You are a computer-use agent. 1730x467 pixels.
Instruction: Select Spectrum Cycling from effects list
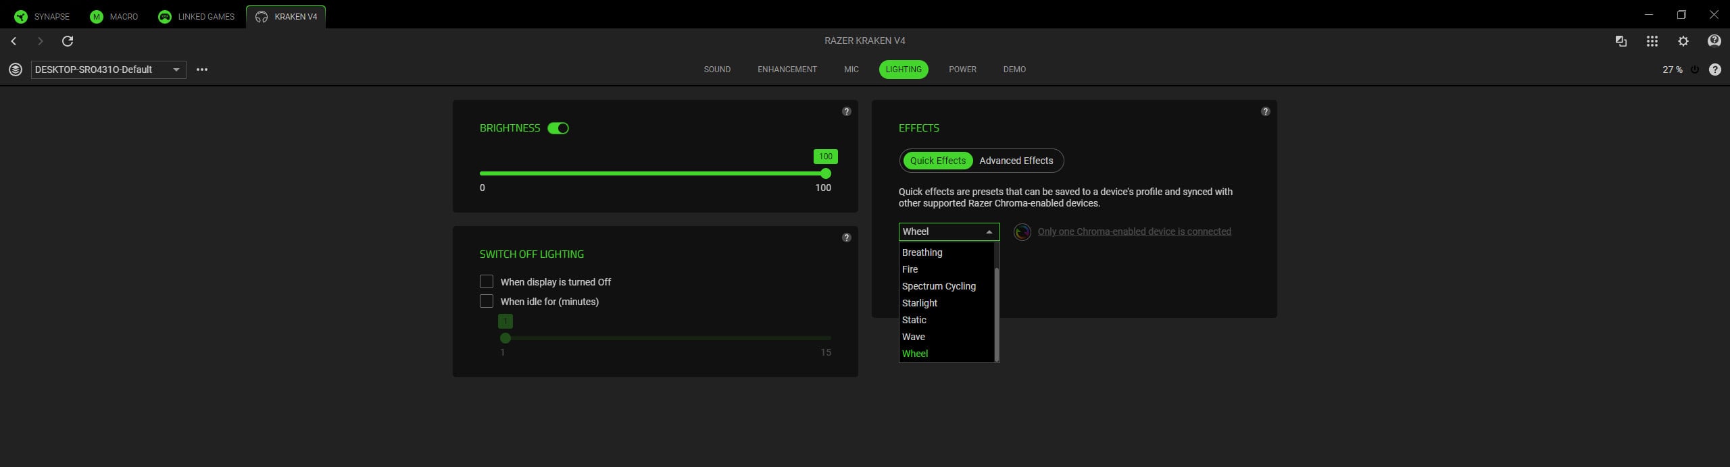[939, 286]
